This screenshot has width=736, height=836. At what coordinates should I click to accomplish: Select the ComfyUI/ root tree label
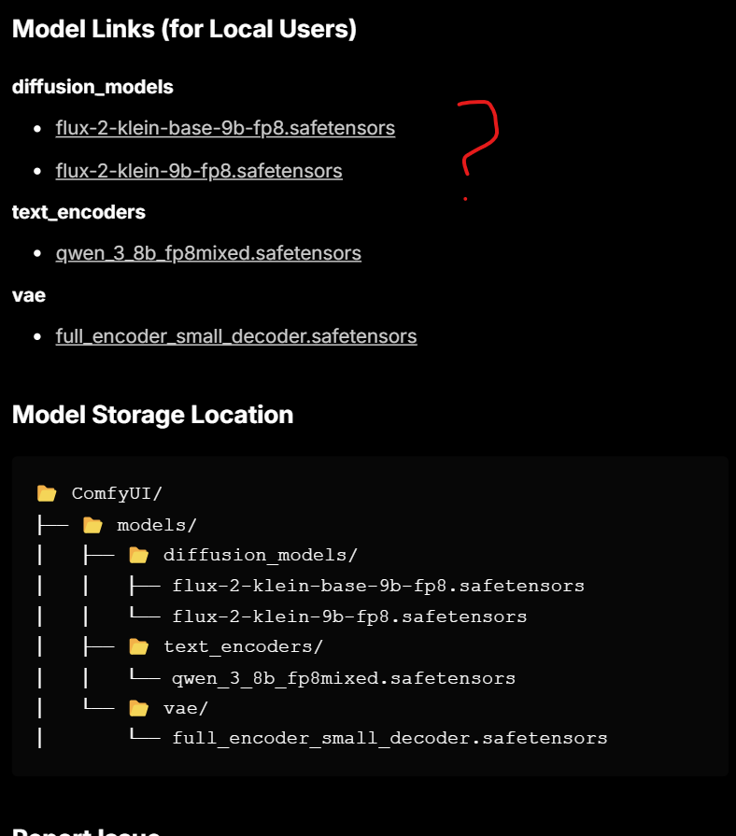click(117, 494)
